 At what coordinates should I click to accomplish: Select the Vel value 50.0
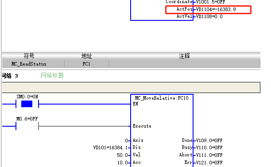pyautogui.click(x=122, y=155)
